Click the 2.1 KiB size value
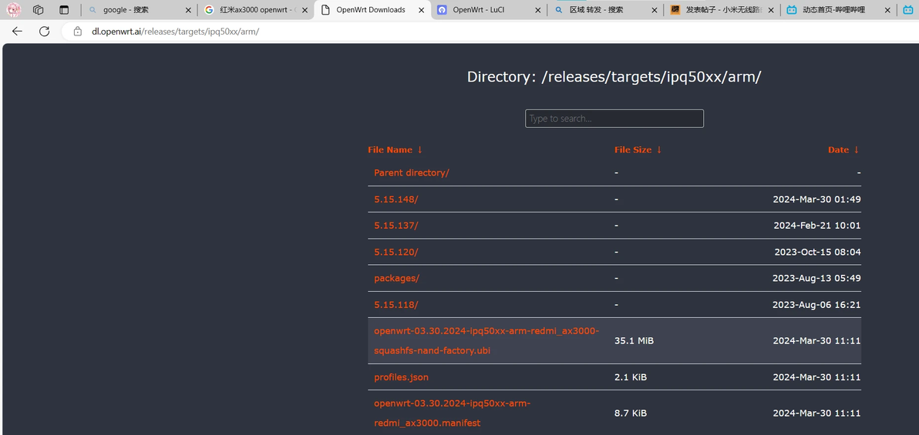919x435 pixels. point(631,377)
